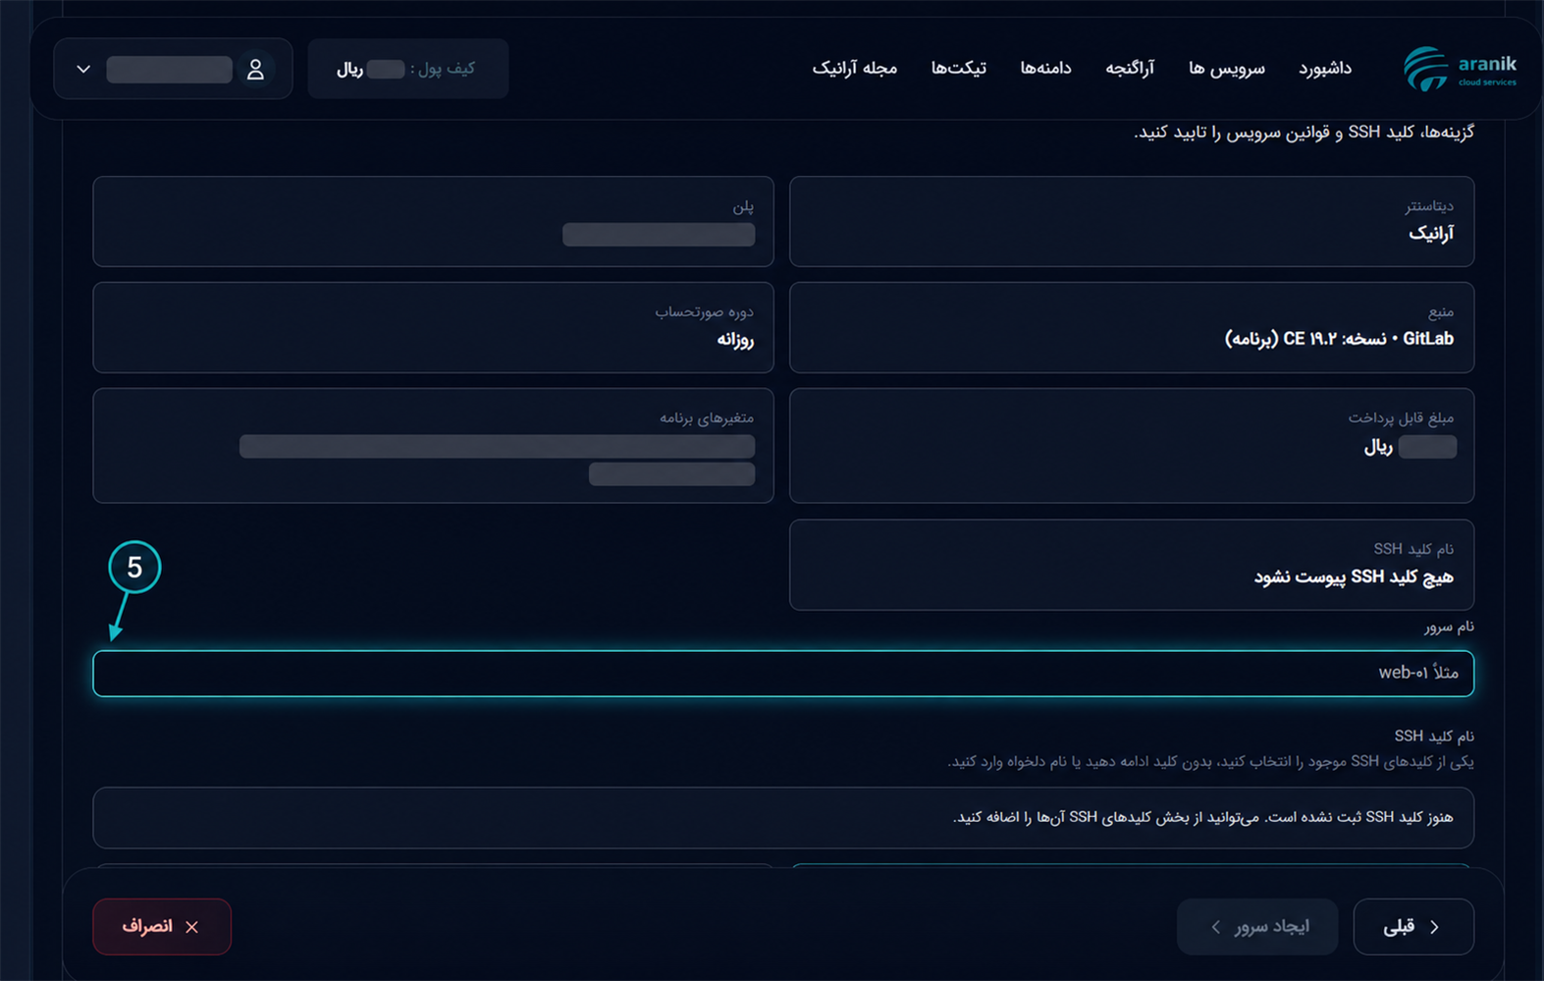Click the مبلغ قابل پرداخت card
1544x981 pixels.
pos(1132,446)
